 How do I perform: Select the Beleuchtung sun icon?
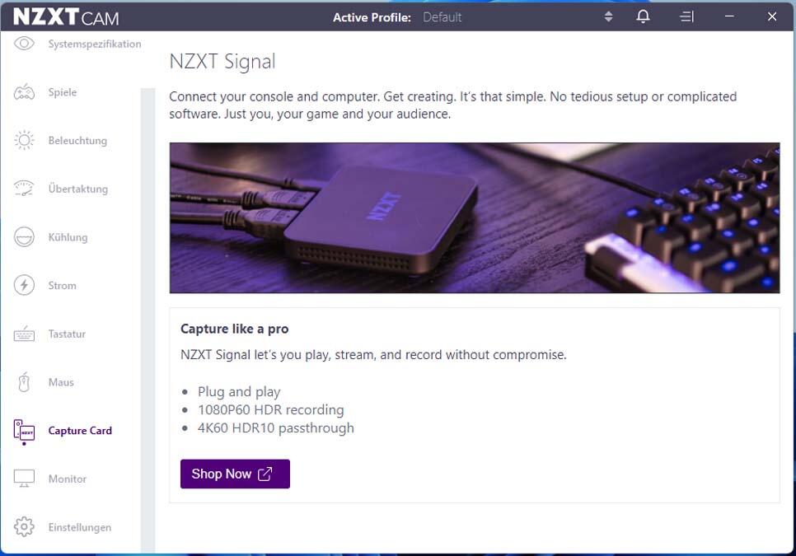click(24, 141)
